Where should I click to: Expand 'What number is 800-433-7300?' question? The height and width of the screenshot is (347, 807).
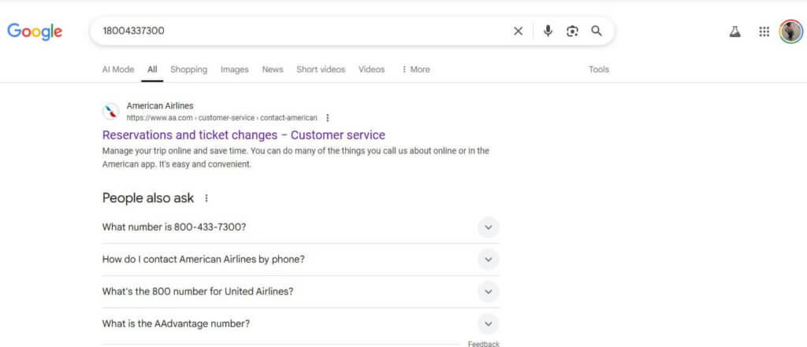(x=300, y=227)
